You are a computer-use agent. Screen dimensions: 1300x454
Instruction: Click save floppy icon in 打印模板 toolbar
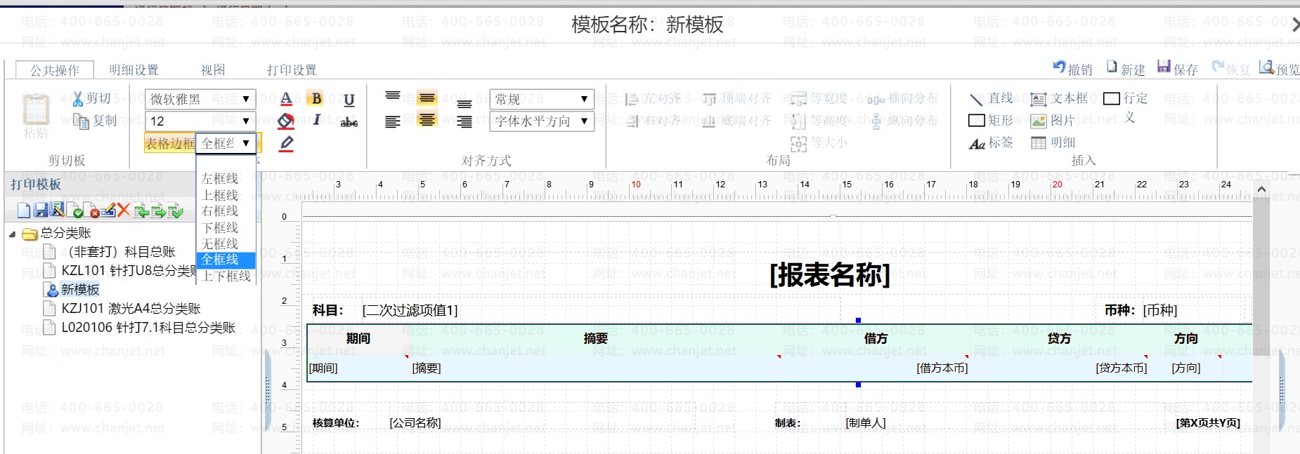(41, 210)
